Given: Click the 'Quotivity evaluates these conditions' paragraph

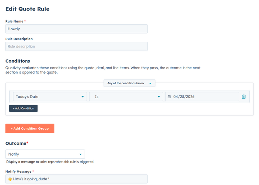Looking at the screenshot, I should (103, 70).
